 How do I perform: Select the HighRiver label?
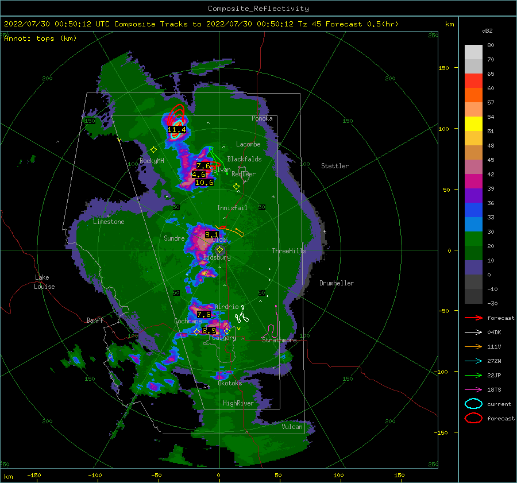[x=238, y=403]
